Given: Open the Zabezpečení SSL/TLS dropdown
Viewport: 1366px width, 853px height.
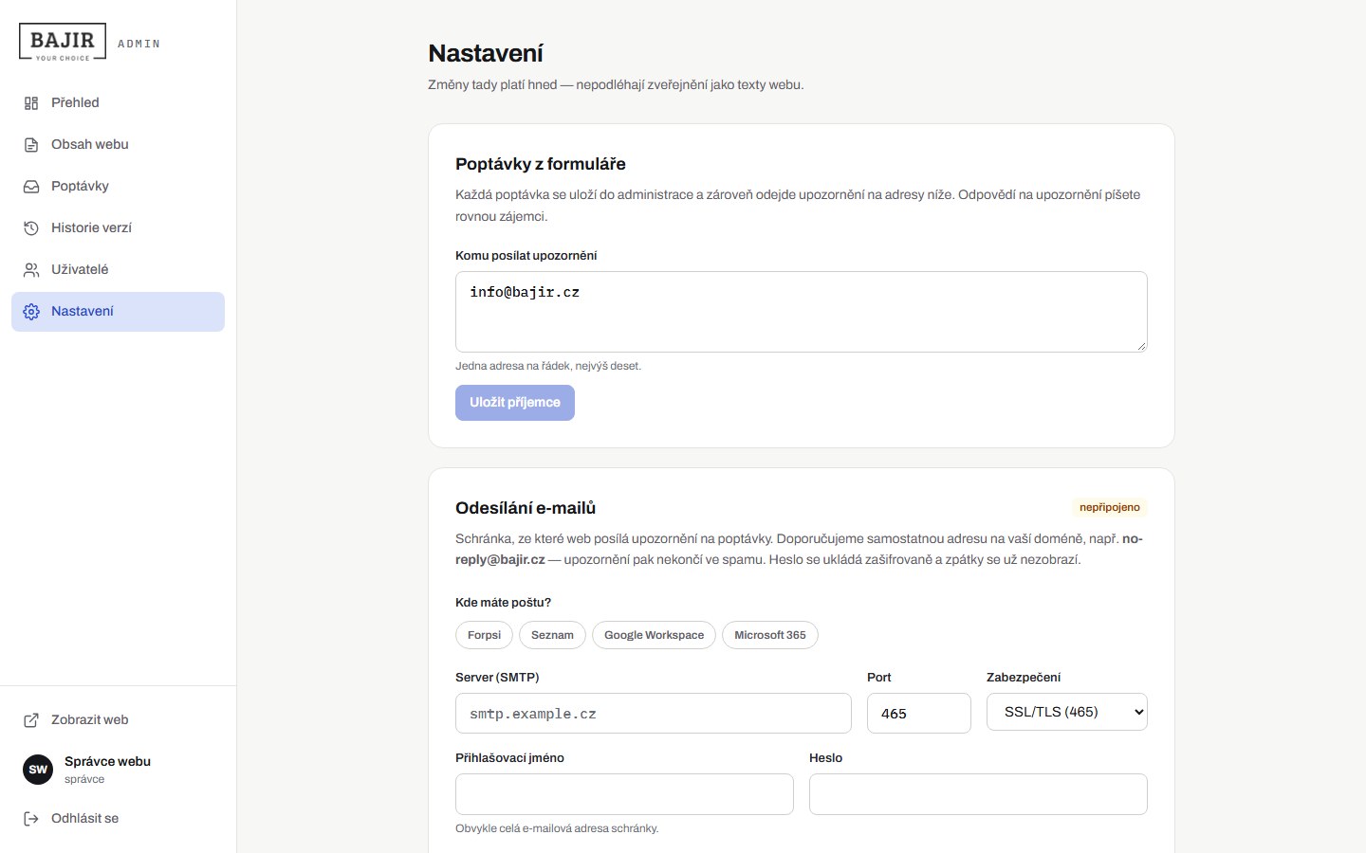Looking at the screenshot, I should [1067, 712].
